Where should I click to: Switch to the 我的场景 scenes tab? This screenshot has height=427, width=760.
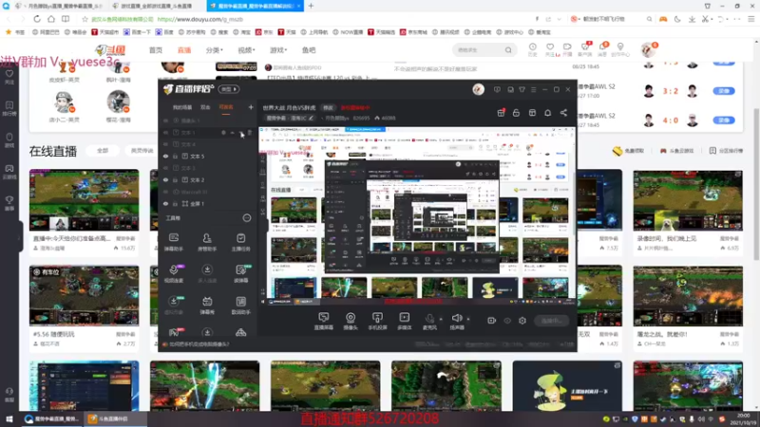click(182, 107)
